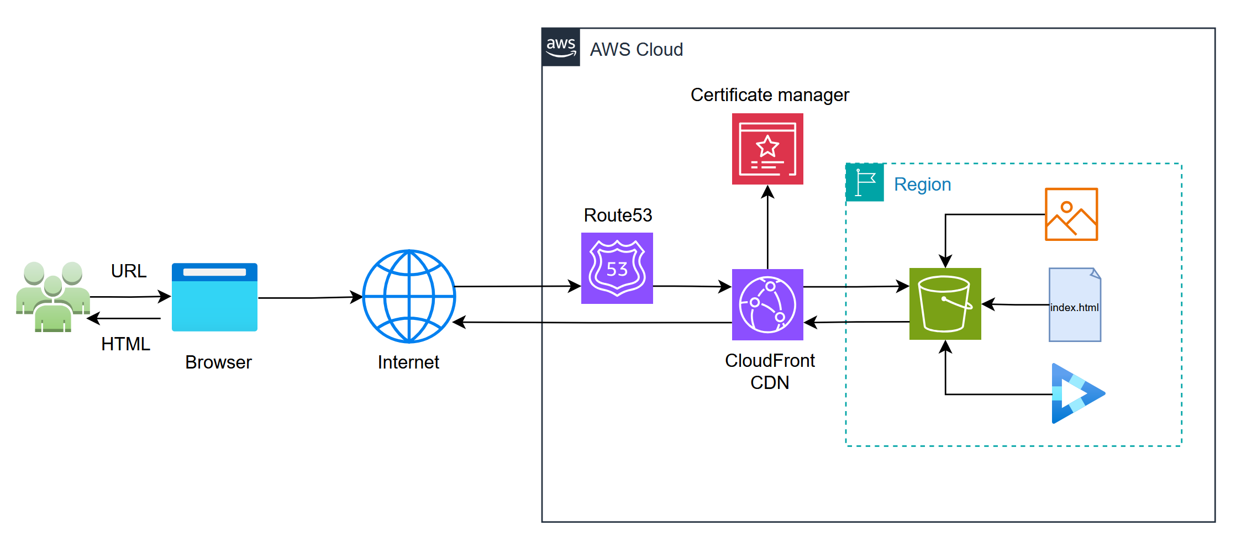Viewport: 1236px width, 547px height.
Task: Select the blue video play icon
Action: tap(1079, 393)
